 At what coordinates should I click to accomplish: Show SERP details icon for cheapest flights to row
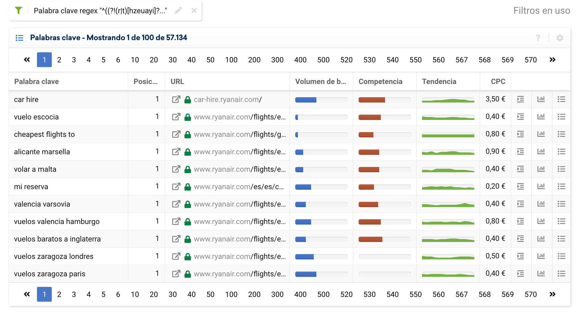click(521, 134)
